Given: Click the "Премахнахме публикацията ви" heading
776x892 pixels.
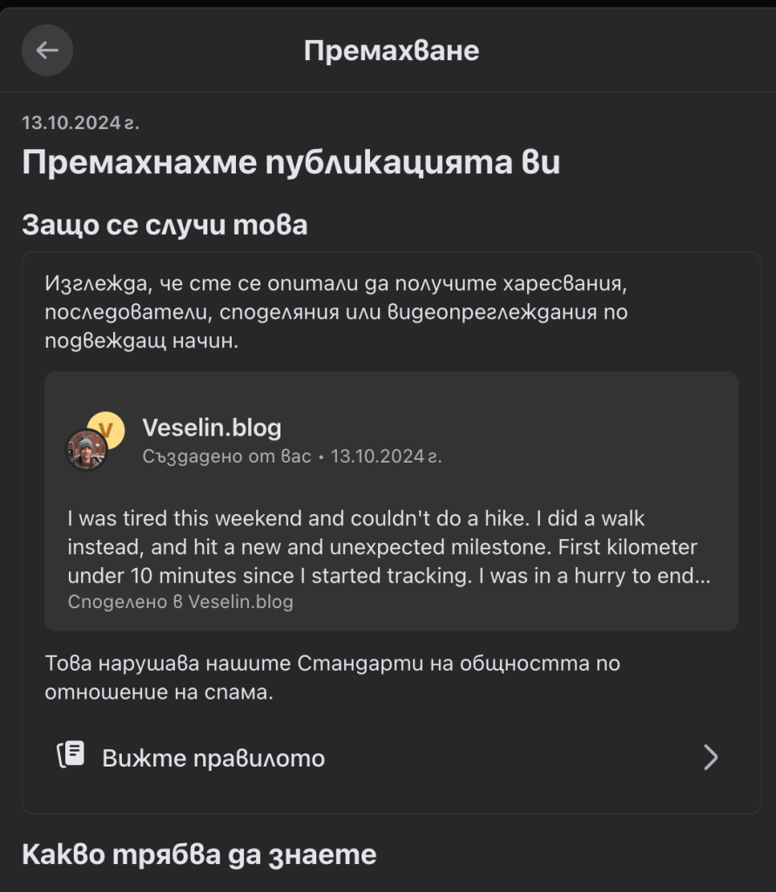Looking at the screenshot, I should point(291,164).
